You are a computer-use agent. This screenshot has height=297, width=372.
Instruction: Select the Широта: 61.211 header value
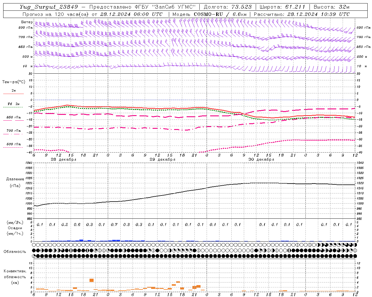282,7
